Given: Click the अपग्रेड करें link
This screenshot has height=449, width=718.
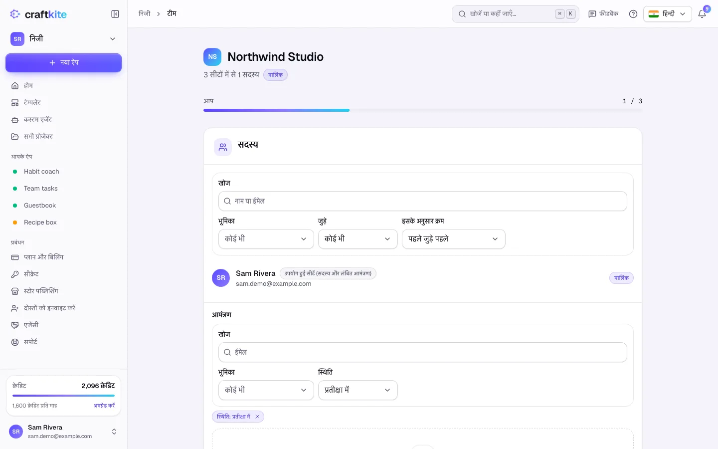Looking at the screenshot, I should pyautogui.click(x=104, y=406).
